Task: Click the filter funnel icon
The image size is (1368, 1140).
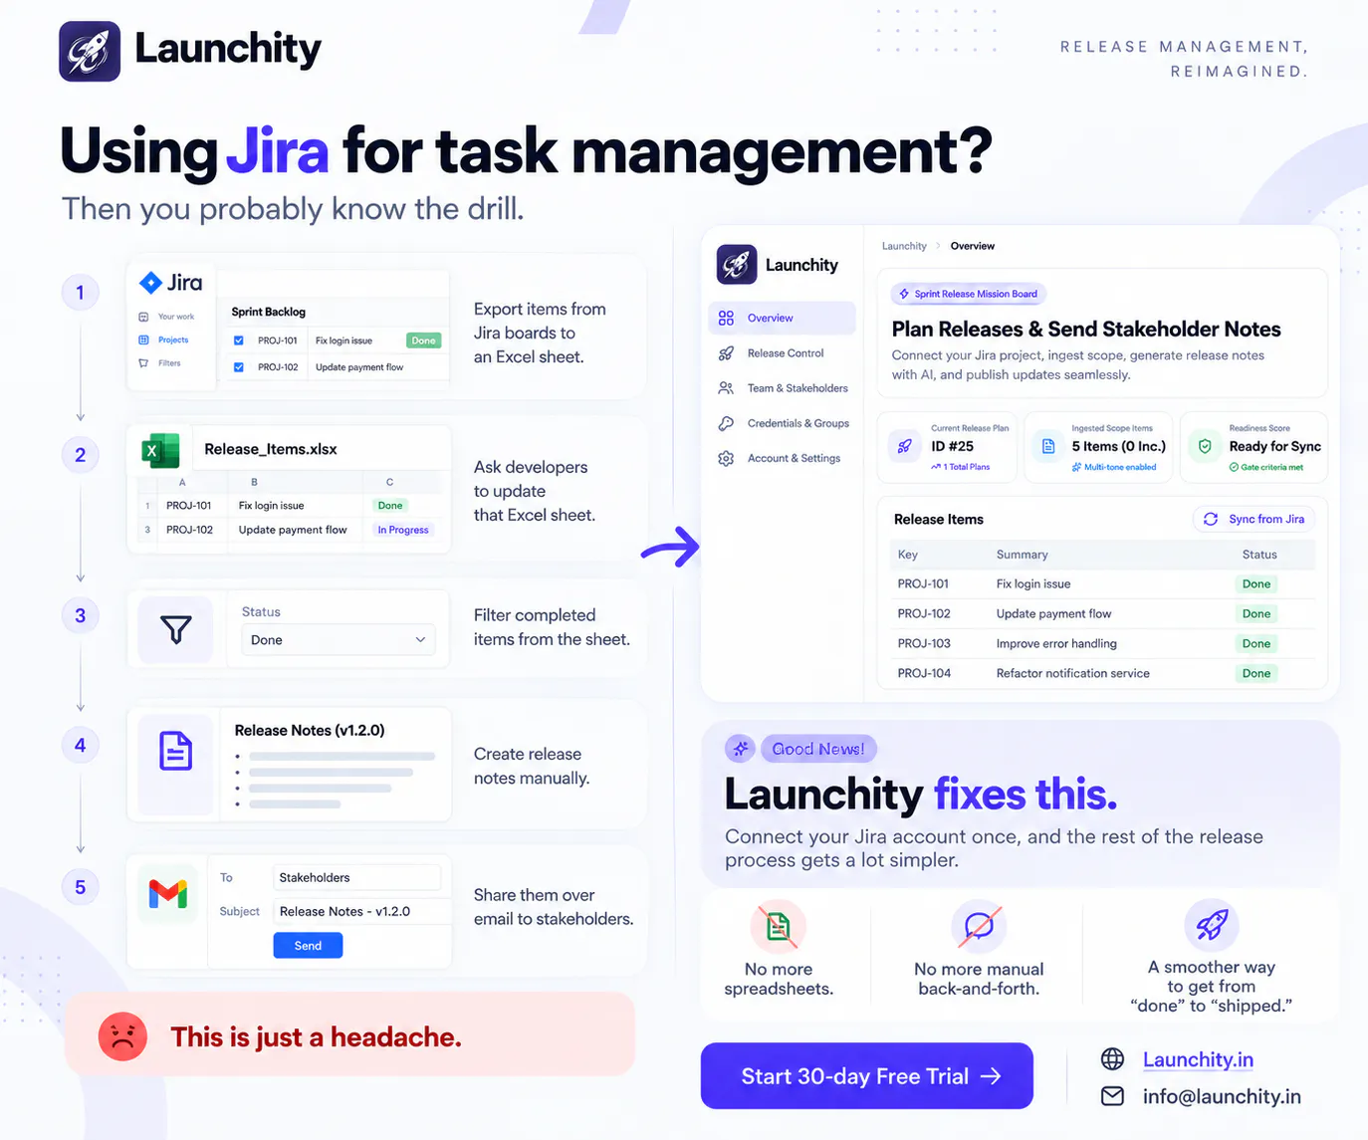Action: pyautogui.click(x=175, y=629)
